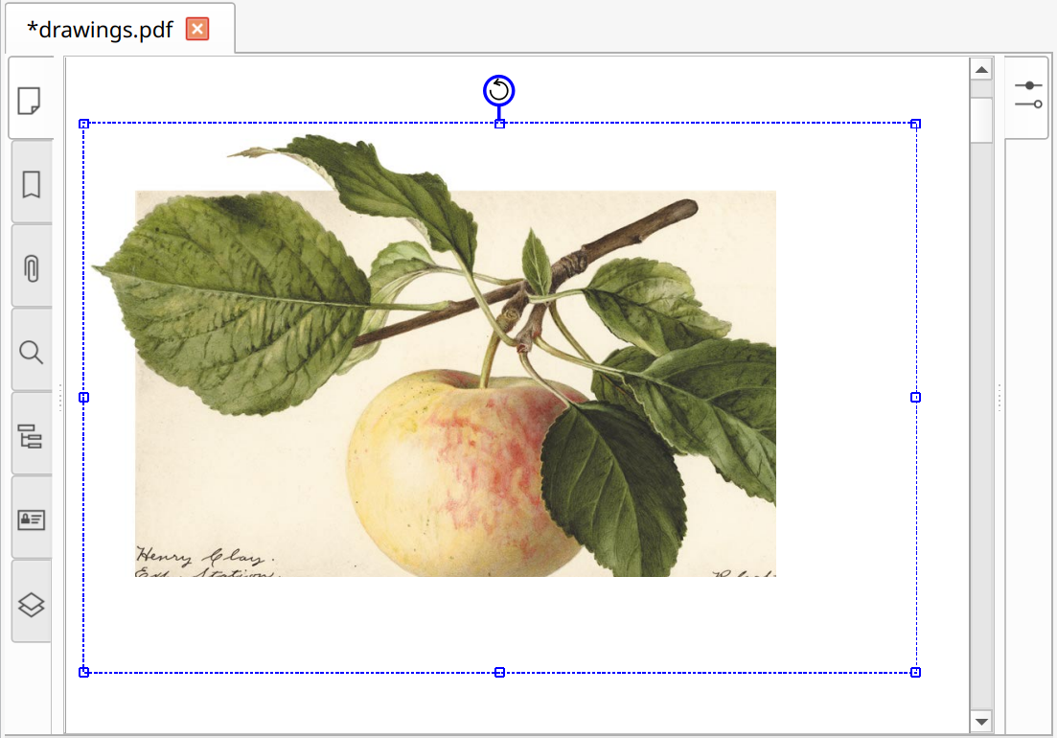Screen dimensions: 1057x738
Task: Show the layers panel
Action: [31, 604]
